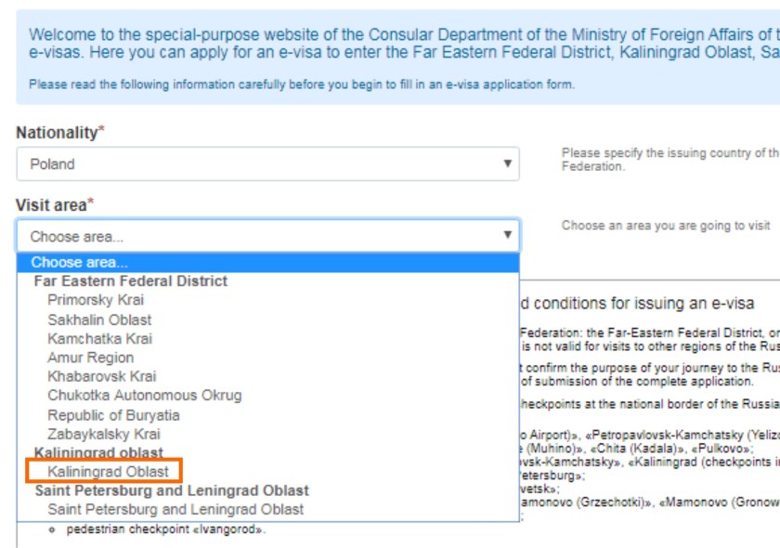Select Saint Petersburg and Leningrad Oblast option
The image size is (780, 548).
tap(175, 509)
